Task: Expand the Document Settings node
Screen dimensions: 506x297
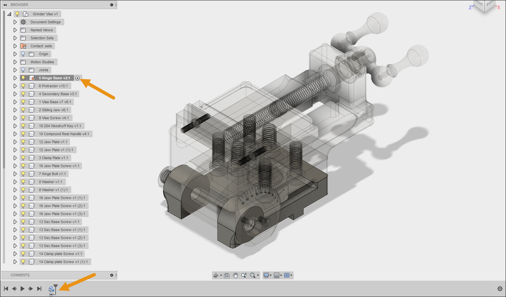Action: pyautogui.click(x=15, y=22)
